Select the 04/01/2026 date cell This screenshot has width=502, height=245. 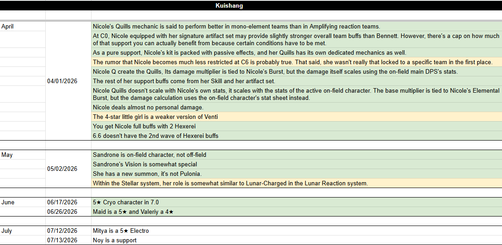click(68, 81)
